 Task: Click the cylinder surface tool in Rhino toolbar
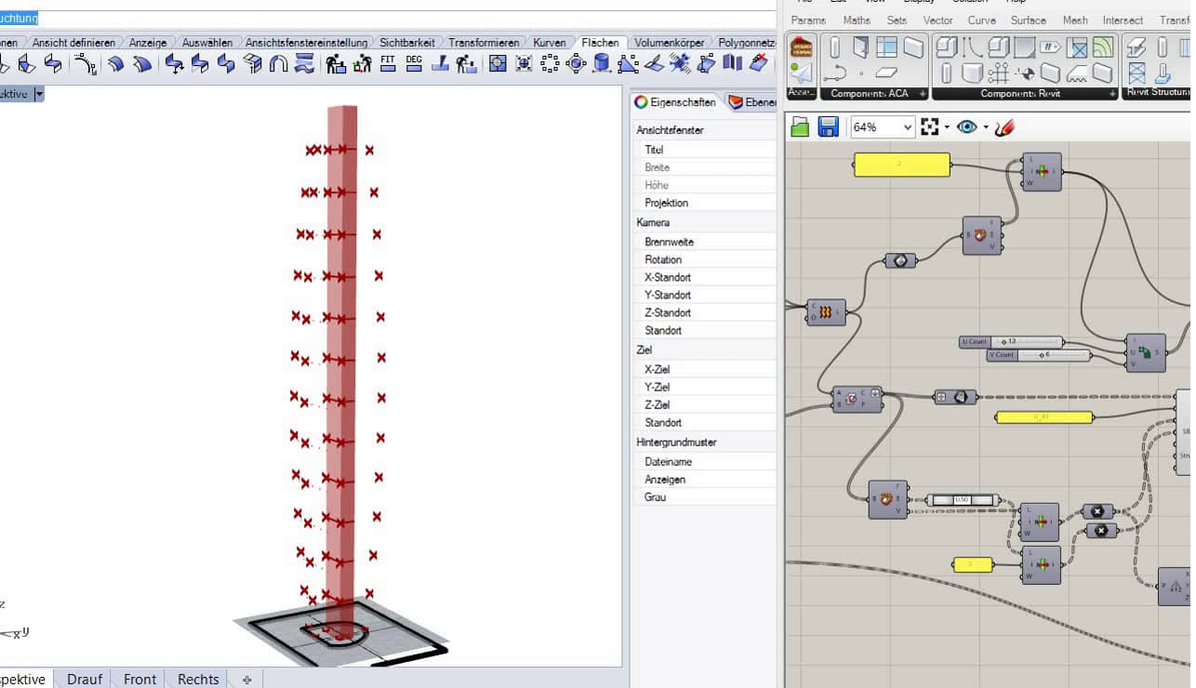pyautogui.click(x=602, y=63)
